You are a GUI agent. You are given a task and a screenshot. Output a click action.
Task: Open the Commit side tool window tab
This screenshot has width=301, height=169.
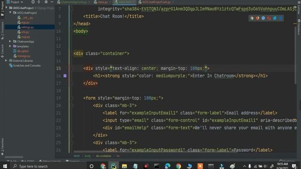click(x=2, y=51)
